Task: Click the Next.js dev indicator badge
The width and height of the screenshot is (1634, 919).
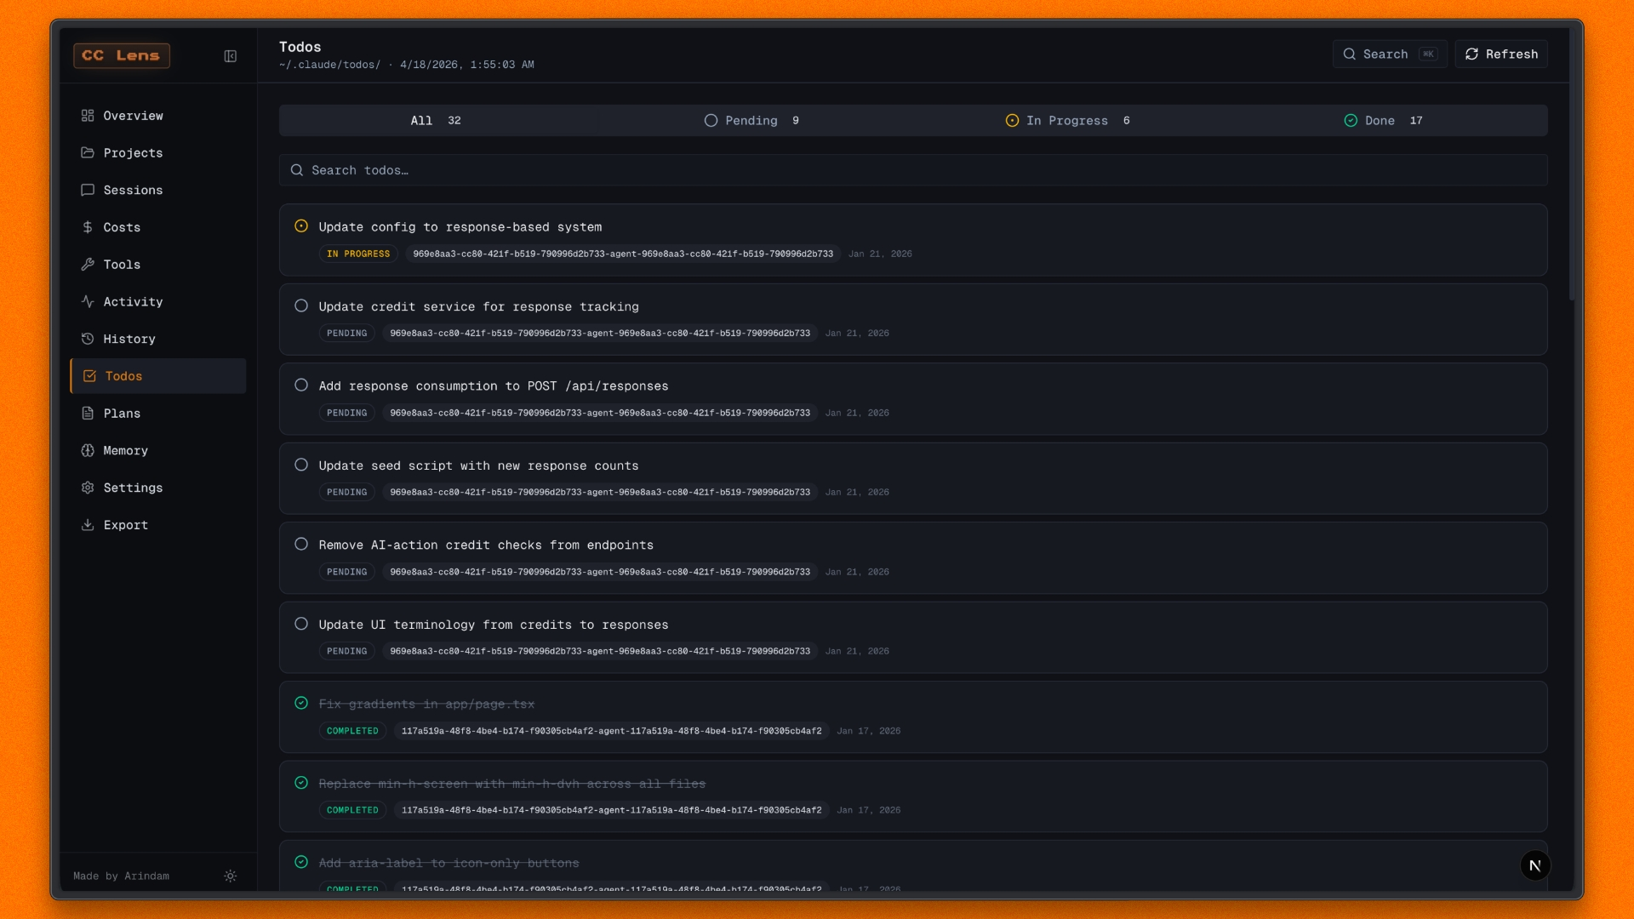Action: click(x=1535, y=865)
